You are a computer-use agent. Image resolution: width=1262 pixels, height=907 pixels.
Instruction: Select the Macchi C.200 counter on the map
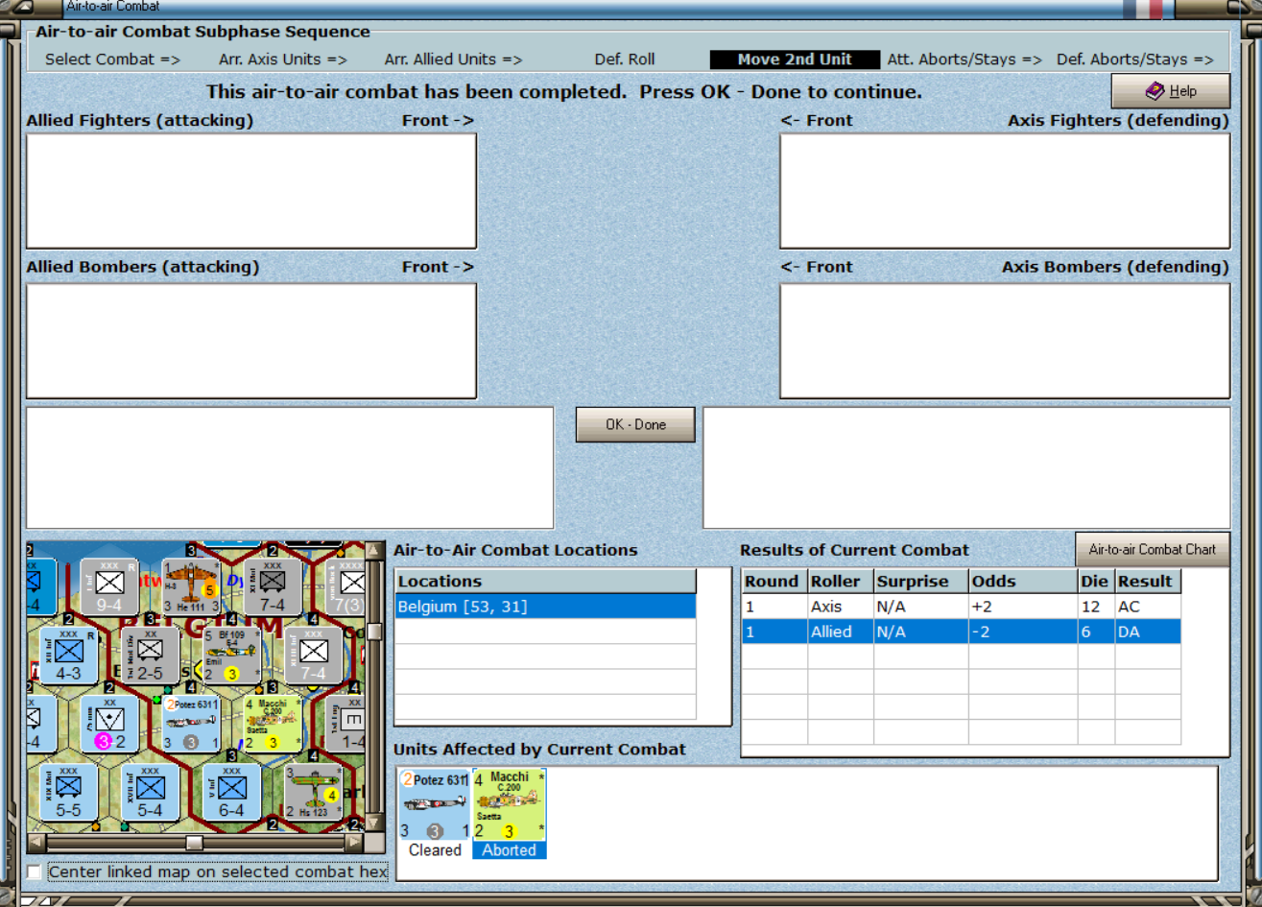click(x=273, y=724)
